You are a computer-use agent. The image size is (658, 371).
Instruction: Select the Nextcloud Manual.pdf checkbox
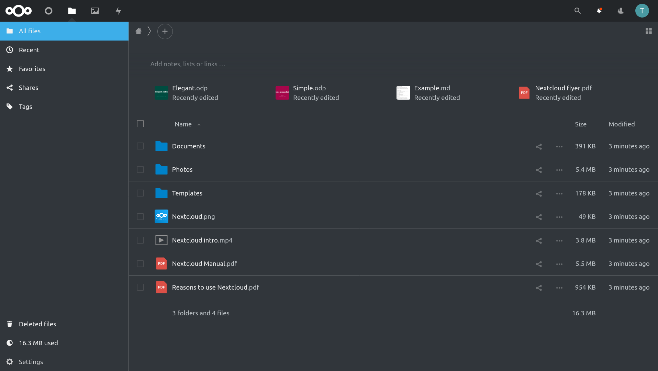click(140, 263)
